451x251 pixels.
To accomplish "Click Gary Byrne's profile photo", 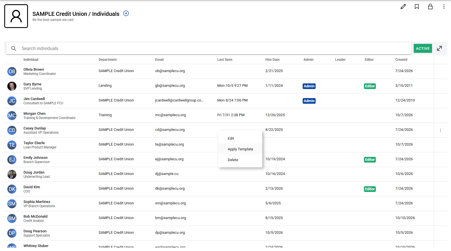I will coord(12,86).
